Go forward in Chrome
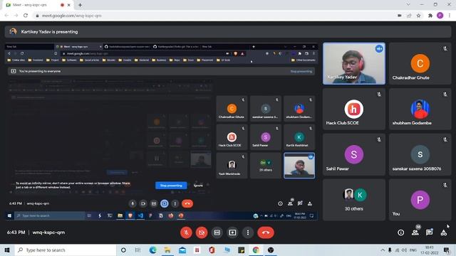Viewport: 456px width, 256px height. point(16,16)
